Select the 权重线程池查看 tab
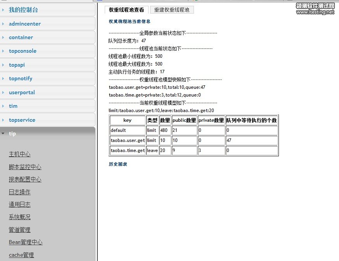Image resolution: width=339 pixels, height=261 pixels. click(x=126, y=10)
